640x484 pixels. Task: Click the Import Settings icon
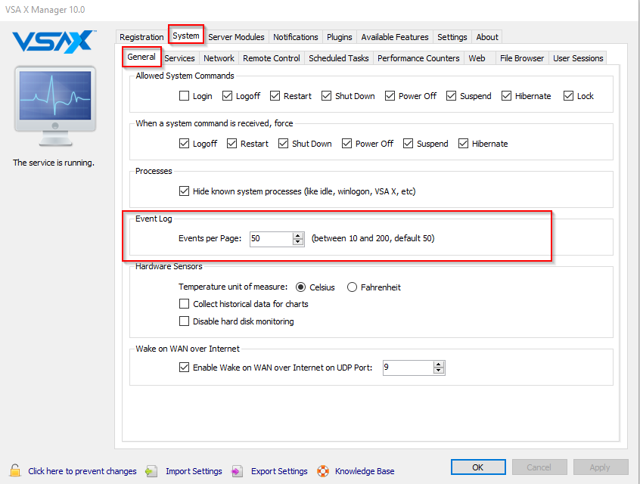coord(152,471)
